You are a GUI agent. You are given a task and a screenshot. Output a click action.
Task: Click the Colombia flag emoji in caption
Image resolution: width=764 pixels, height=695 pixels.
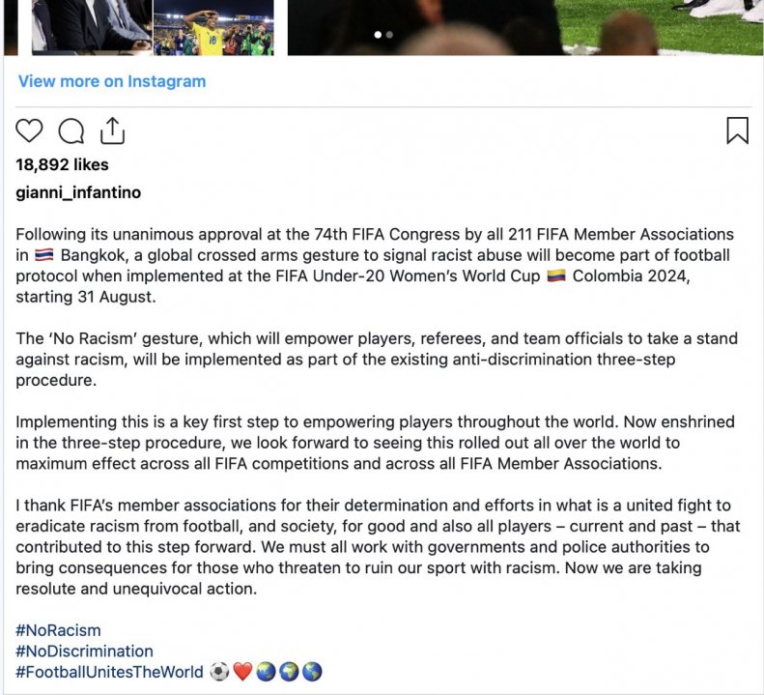point(555,277)
